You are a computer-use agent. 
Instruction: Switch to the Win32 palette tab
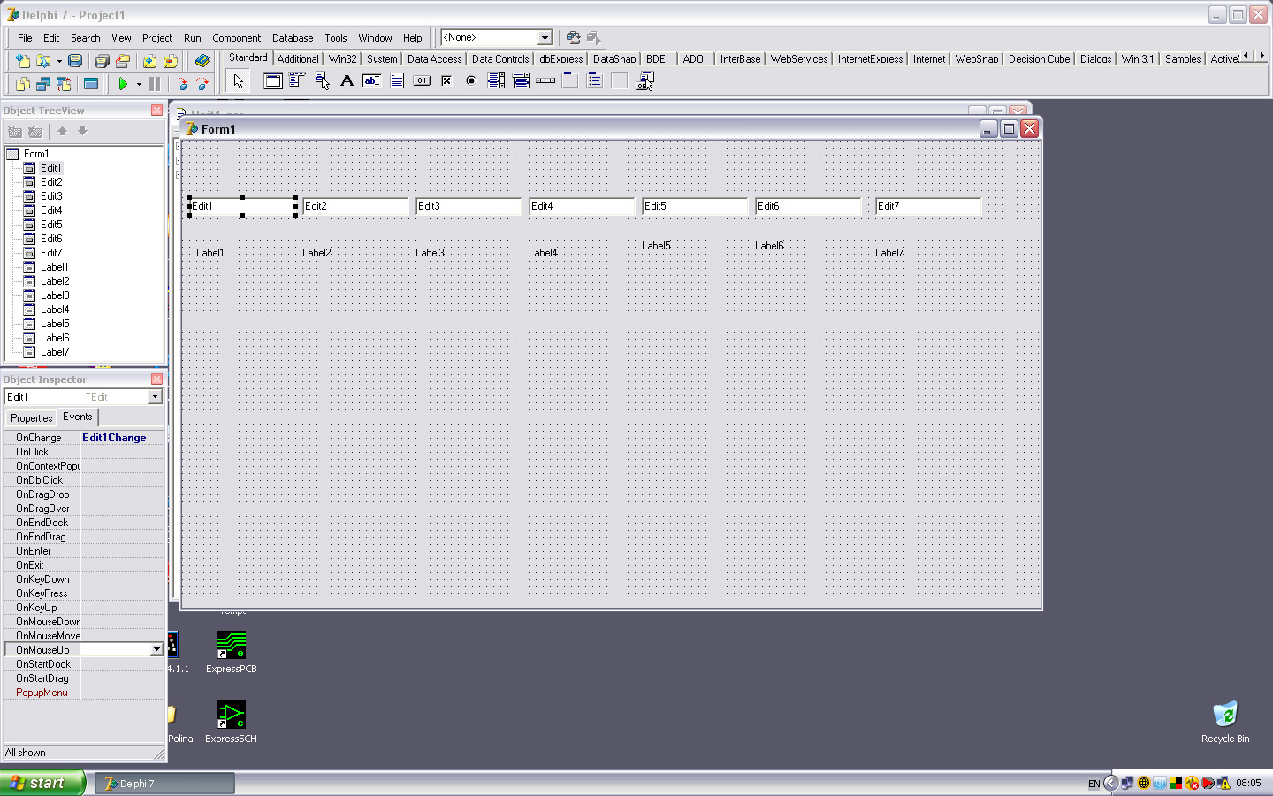click(343, 59)
